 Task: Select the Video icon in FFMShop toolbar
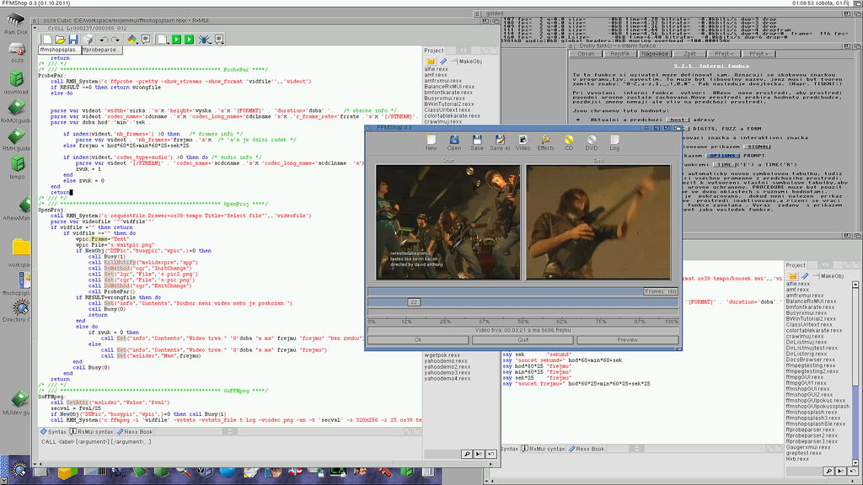click(x=523, y=142)
